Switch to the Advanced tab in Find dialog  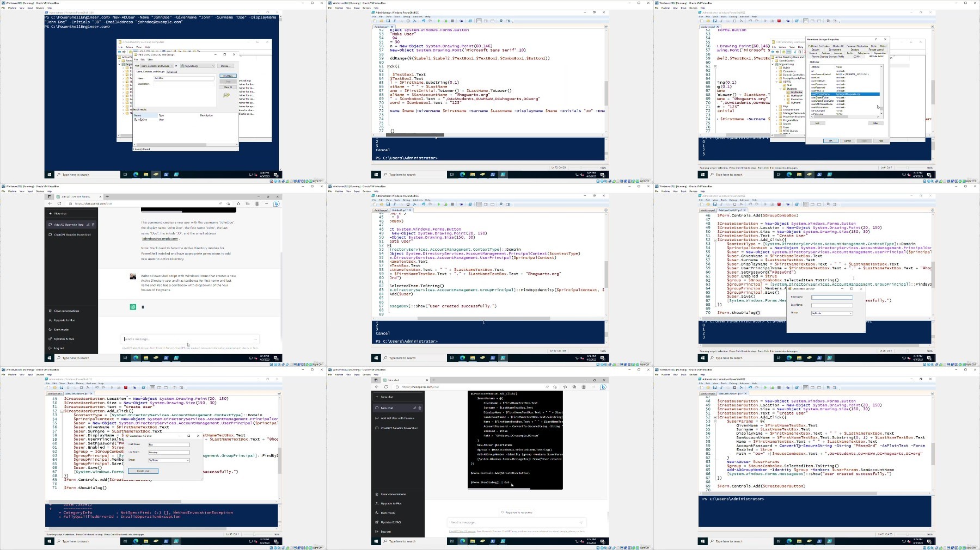172,72
